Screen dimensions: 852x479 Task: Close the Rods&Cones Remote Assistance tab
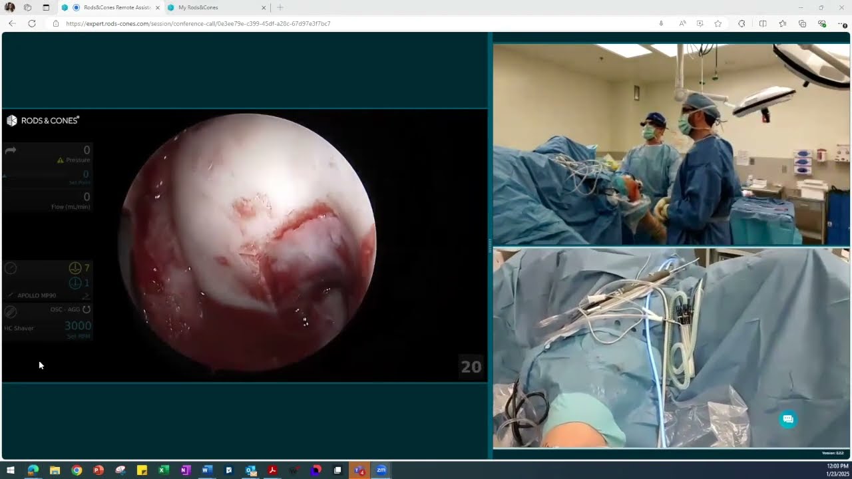tap(158, 7)
